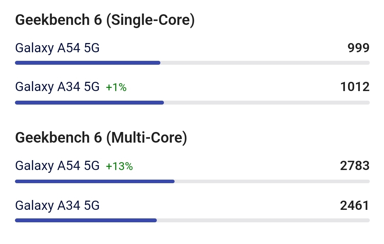This screenshot has width=384, height=244.
Task: Select Galaxy A54 5G in multi-core section
Action: coord(57,166)
